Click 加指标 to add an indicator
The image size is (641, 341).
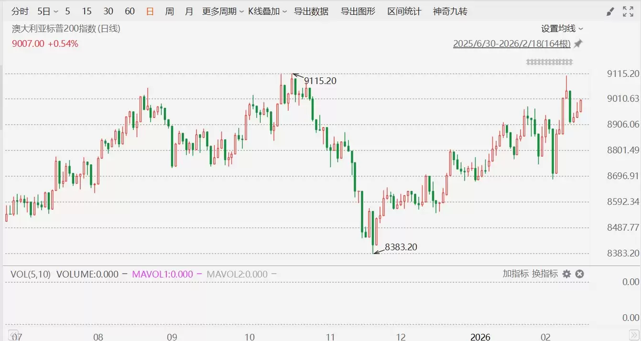coord(515,274)
